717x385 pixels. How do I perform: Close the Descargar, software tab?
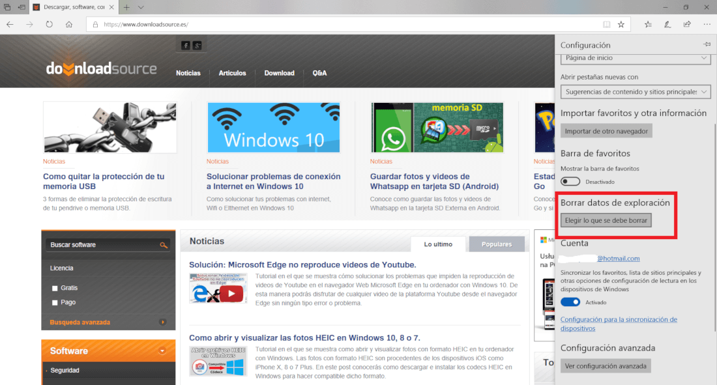pos(111,7)
